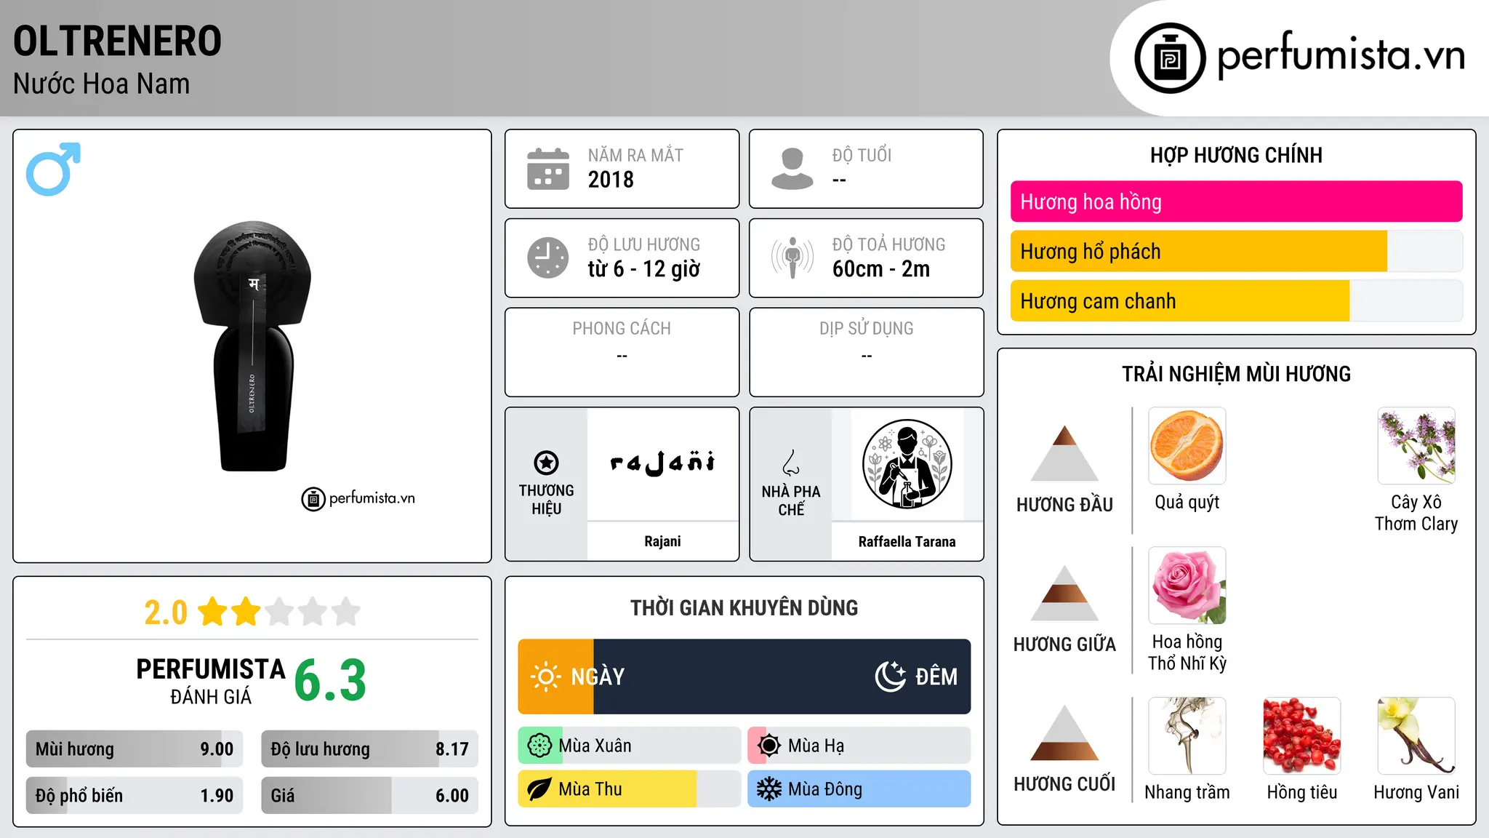The height and width of the screenshot is (838, 1489).
Task: Click the sun icon beside Ngày
Action: coord(545,677)
